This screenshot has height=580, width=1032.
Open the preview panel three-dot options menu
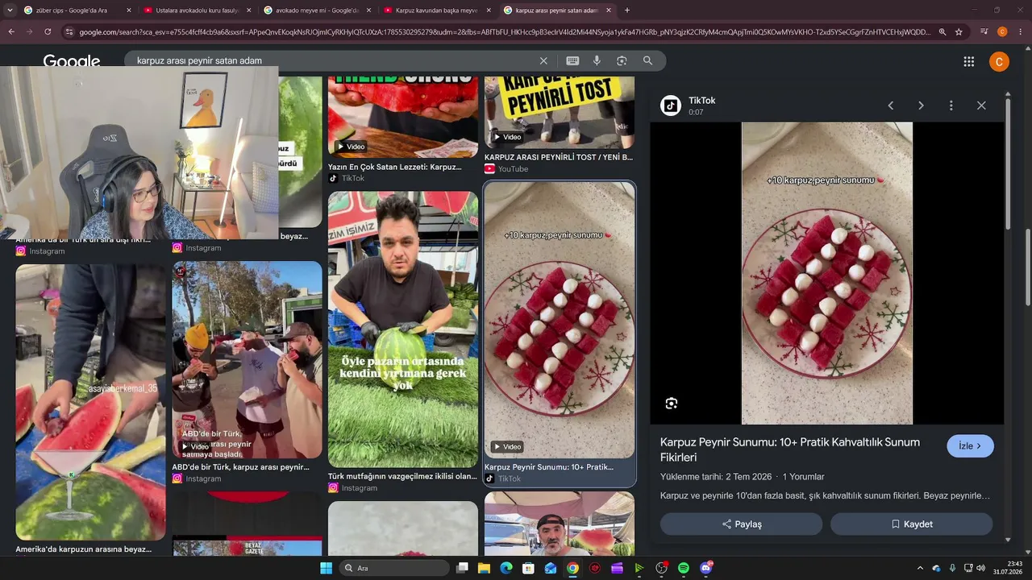[951, 106]
